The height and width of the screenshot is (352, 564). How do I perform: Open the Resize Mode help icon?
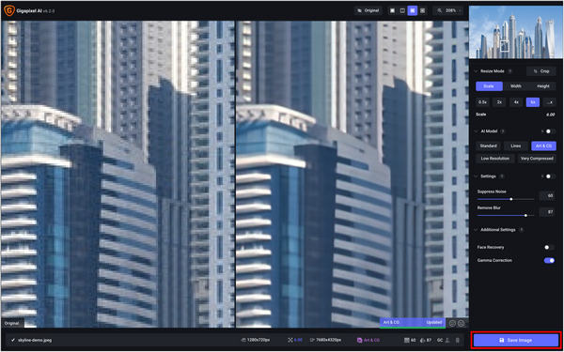click(510, 71)
